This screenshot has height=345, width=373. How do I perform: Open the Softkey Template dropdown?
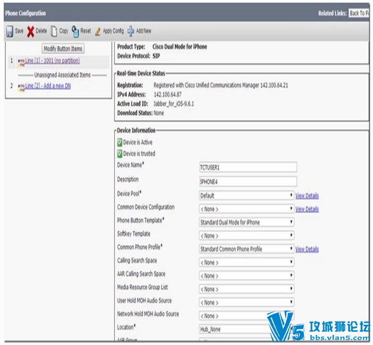[247, 236]
